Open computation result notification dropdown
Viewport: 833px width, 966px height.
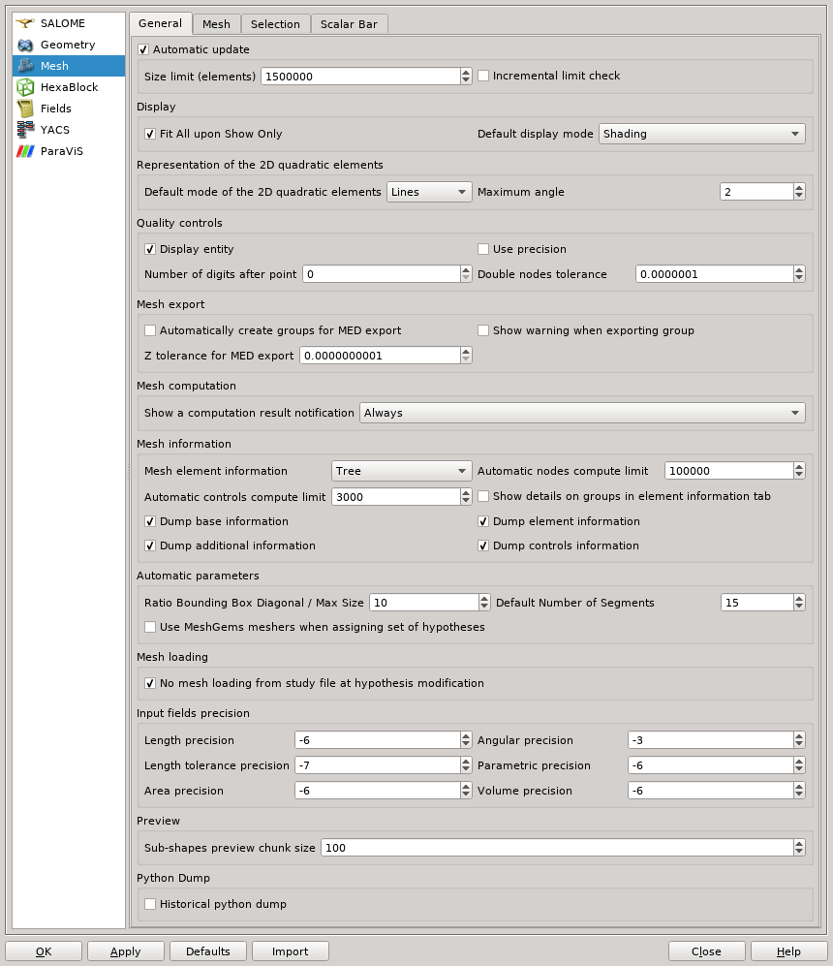(x=582, y=413)
